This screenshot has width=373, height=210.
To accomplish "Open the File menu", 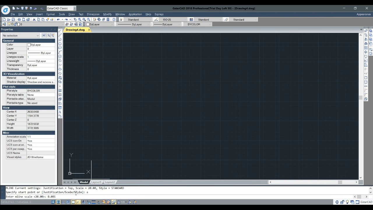I will (x=13, y=14).
